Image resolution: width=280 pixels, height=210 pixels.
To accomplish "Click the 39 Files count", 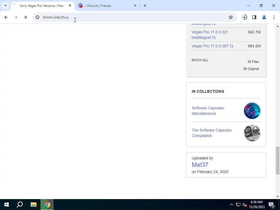I will click(253, 62).
